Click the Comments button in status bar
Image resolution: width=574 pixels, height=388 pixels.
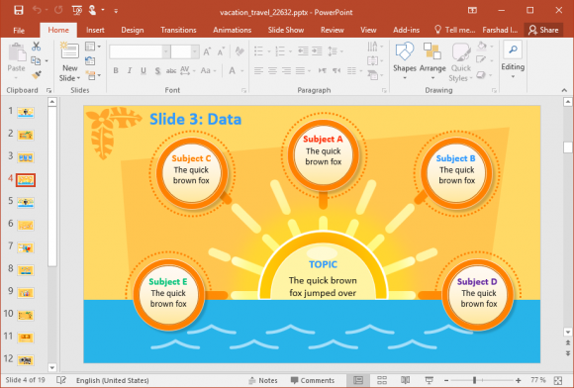(x=313, y=380)
